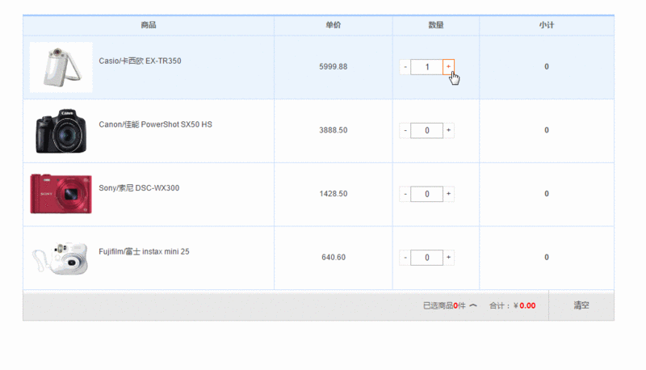Increase quantity for Casio EX-TR350
The image size is (646, 370).
pyautogui.click(x=448, y=67)
